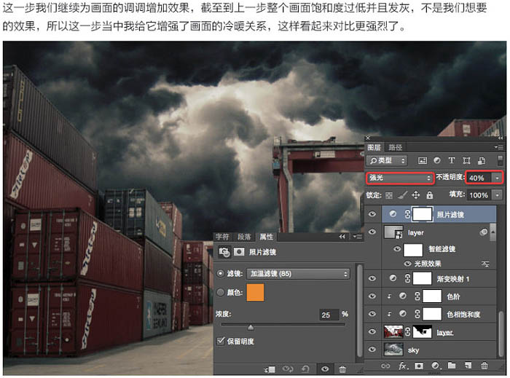Lock transparent pixels icon
Image resolution: width=510 pixels, height=378 pixels.
(388, 195)
